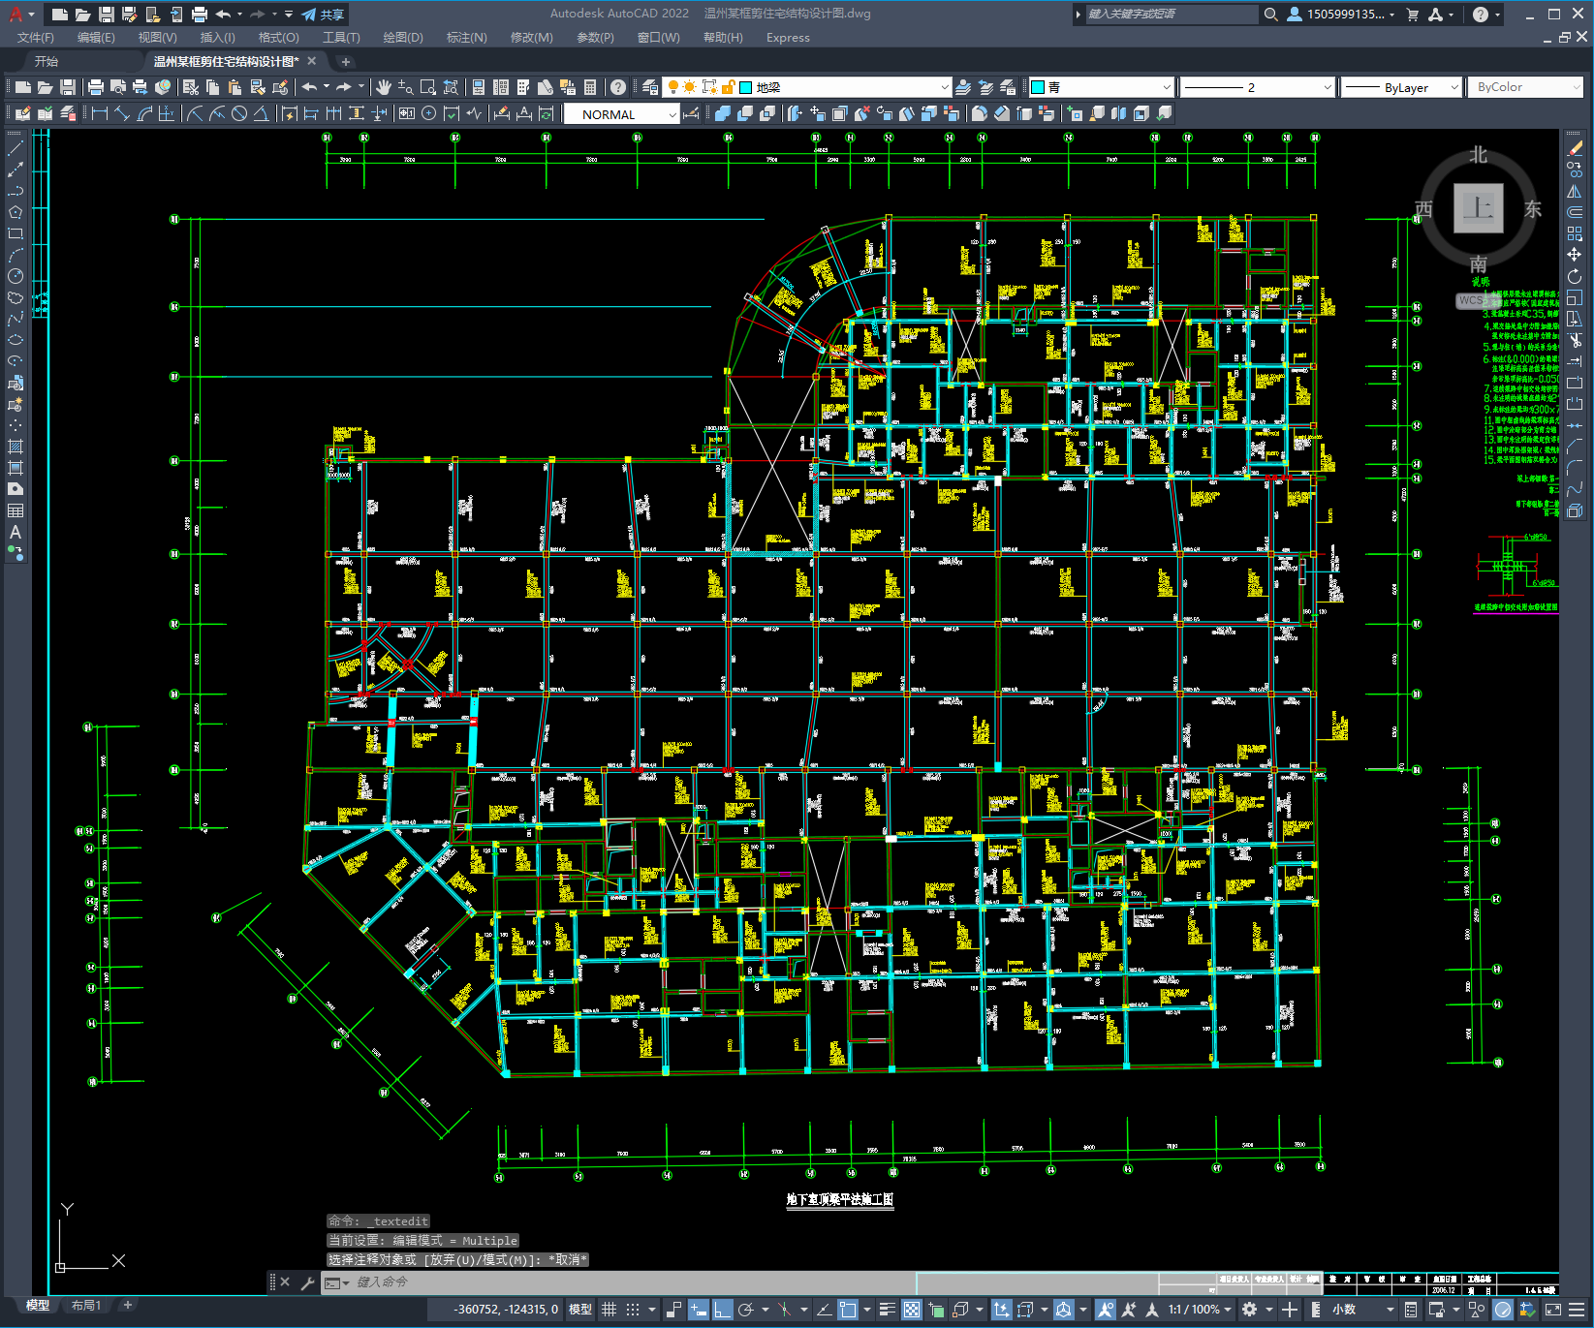This screenshot has height=1328, width=1594.
Task: Open the layer dropdown showing 地梁
Action: (x=807, y=87)
